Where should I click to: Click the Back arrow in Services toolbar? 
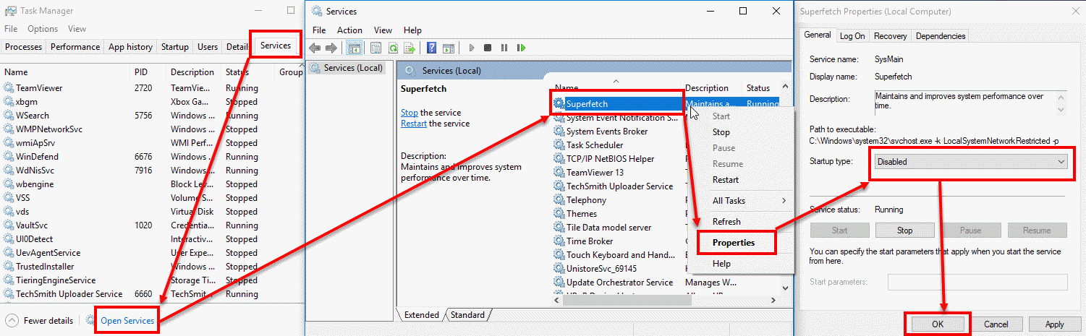pos(315,48)
